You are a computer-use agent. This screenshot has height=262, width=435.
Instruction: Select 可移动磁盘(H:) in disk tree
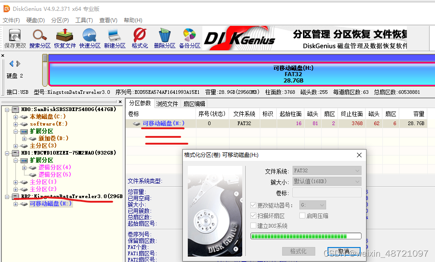51,204
